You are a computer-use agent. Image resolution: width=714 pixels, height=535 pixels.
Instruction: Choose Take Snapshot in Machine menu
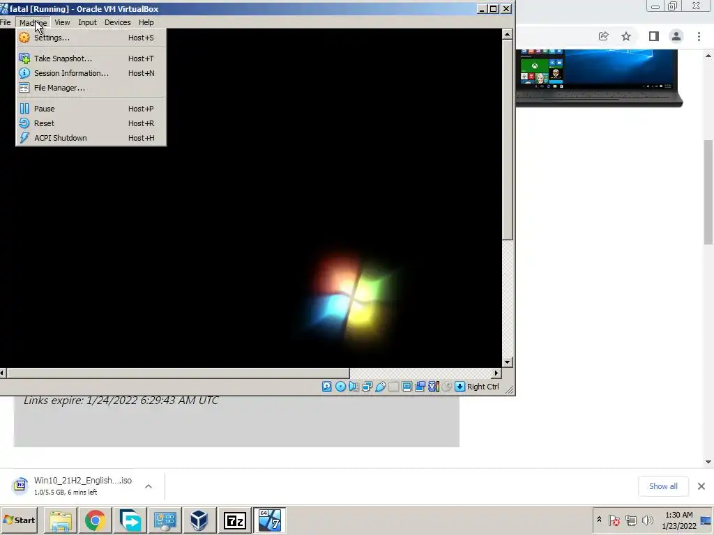click(x=91, y=59)
